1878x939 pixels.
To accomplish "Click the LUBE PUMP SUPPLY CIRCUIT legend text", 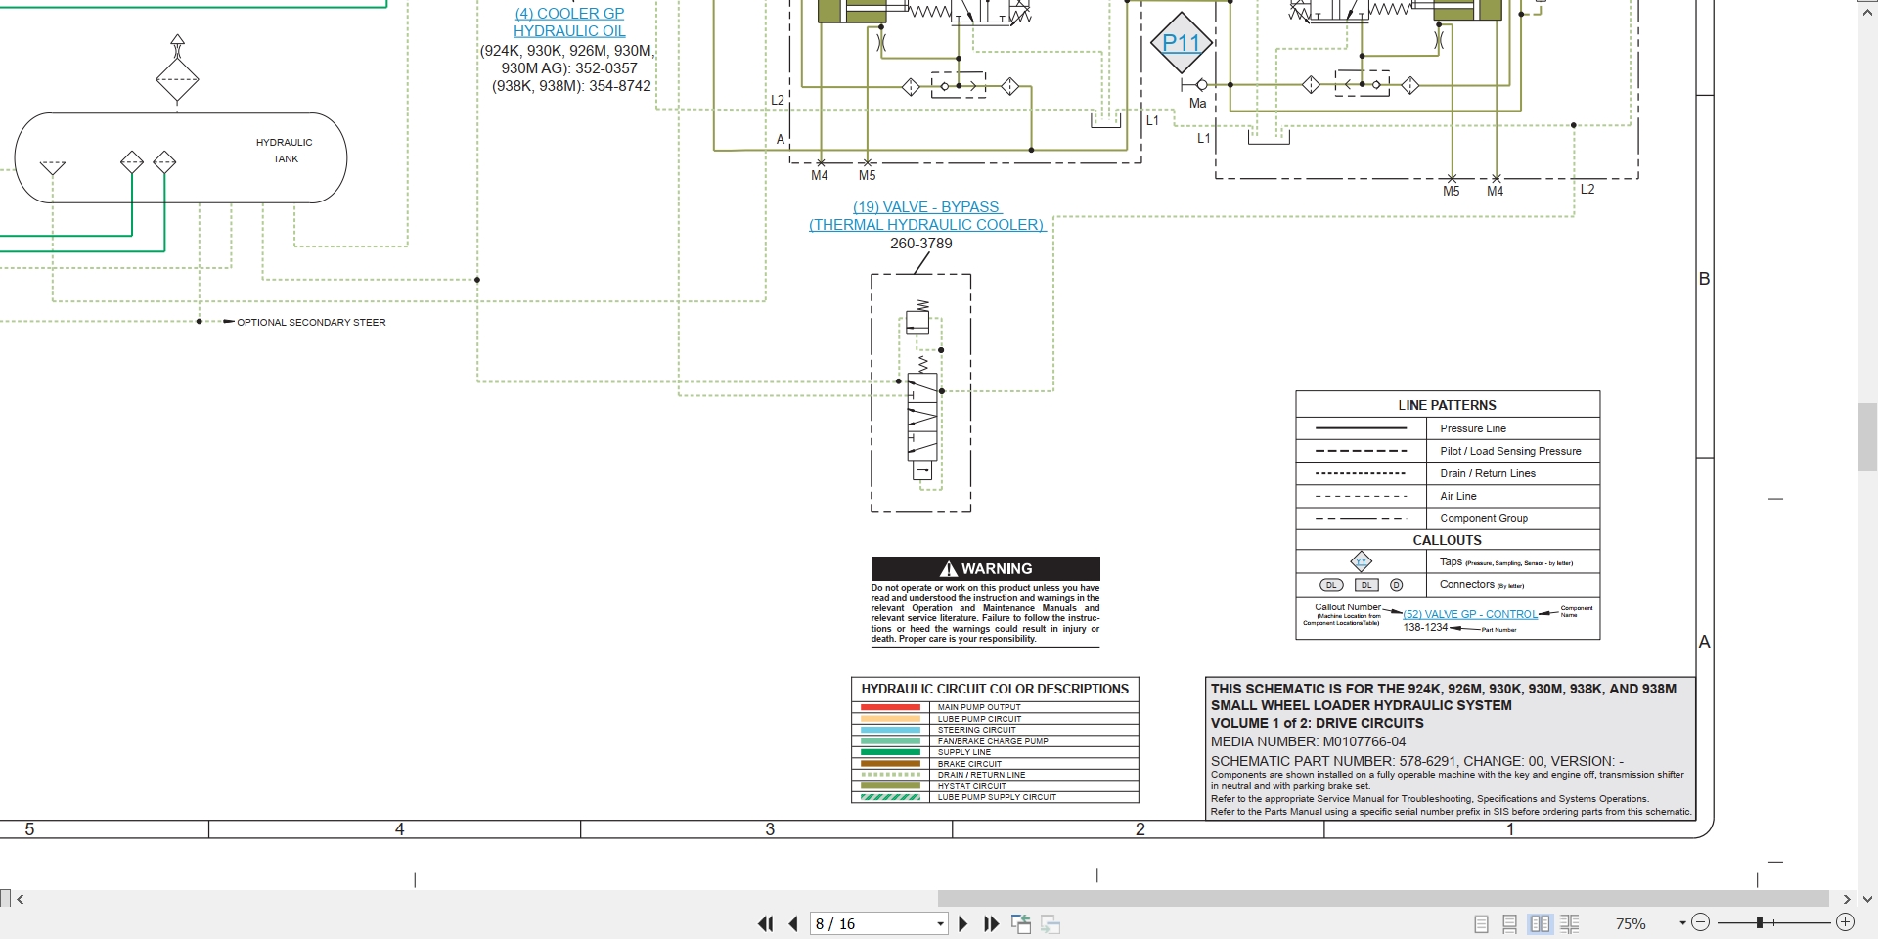I will [997, 797].
